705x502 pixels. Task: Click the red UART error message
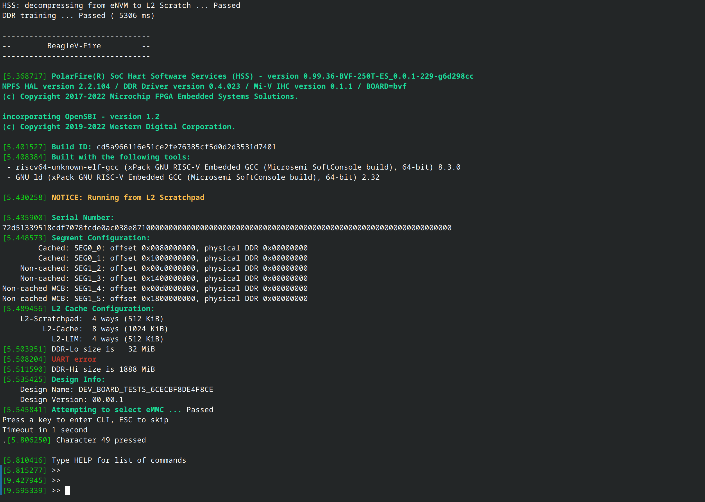(74, 359)
